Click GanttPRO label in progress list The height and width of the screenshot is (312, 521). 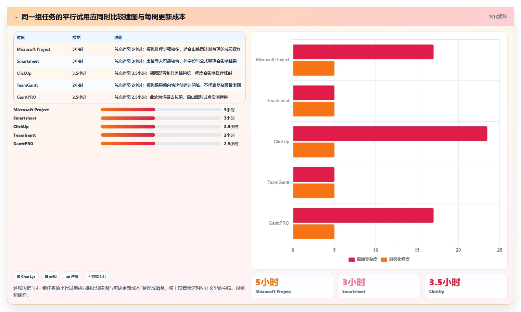click(23, 144)
